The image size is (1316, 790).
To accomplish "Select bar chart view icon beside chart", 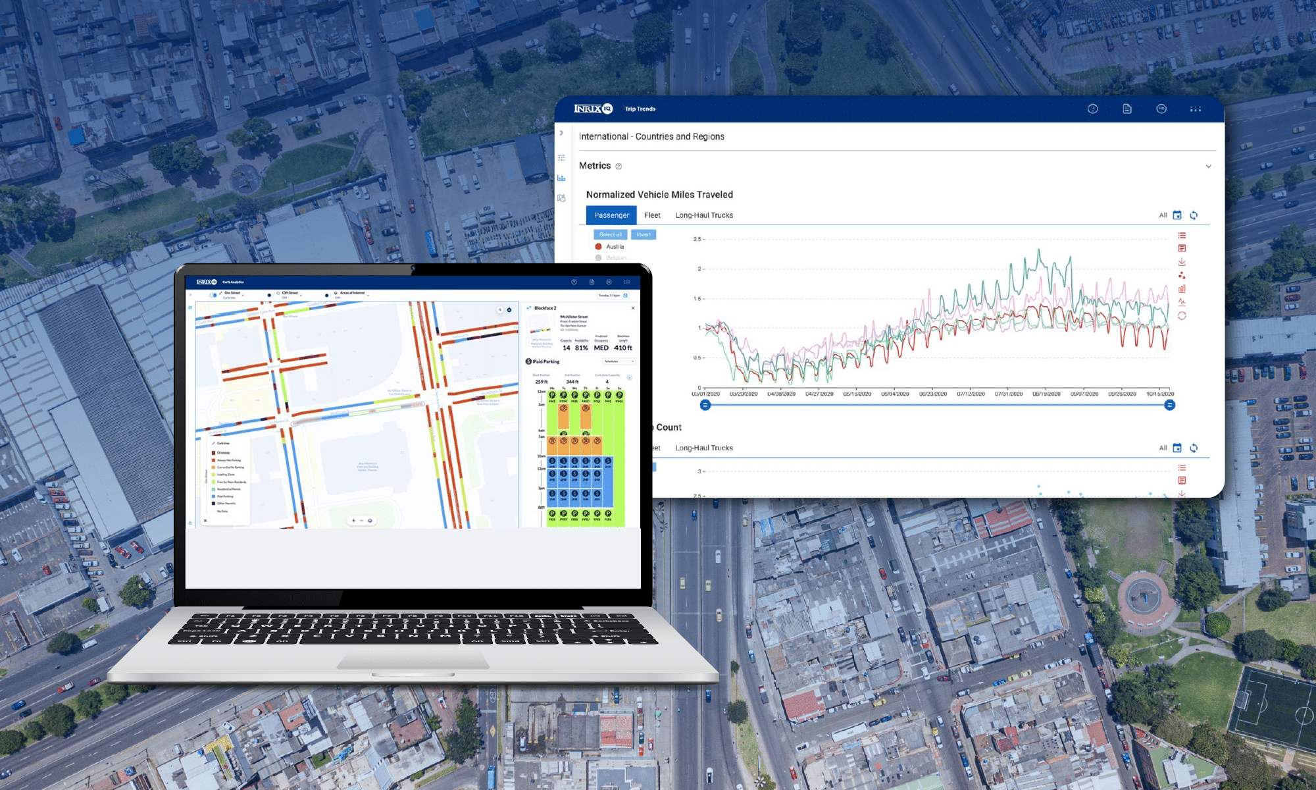I will 1182,288.
